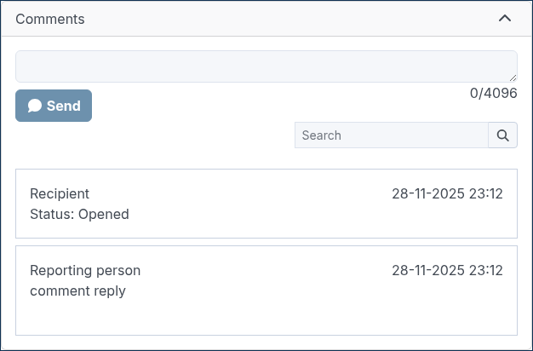Viewport: 533px width, 351px height.
Task: Click the 0/4096 character counter
Action: (x=494, y=93)
